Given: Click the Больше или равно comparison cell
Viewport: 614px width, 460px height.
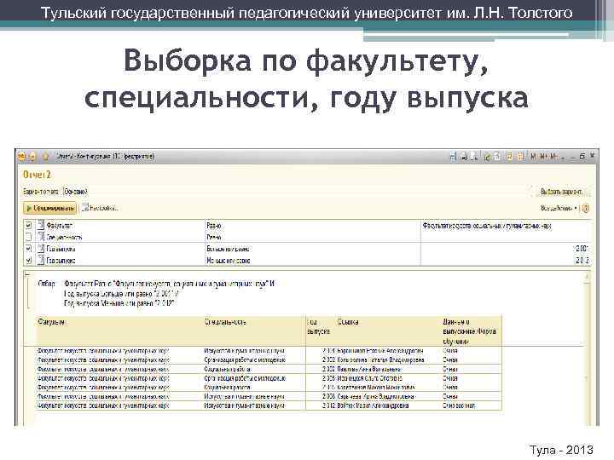Looking at the screenshot, I should pos(313,249).
